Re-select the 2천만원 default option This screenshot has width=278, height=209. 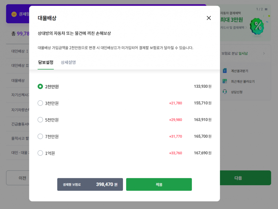(x=40, y=86)
